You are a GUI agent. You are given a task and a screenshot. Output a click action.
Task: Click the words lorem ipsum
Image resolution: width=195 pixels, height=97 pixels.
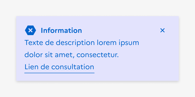(118, 43)
